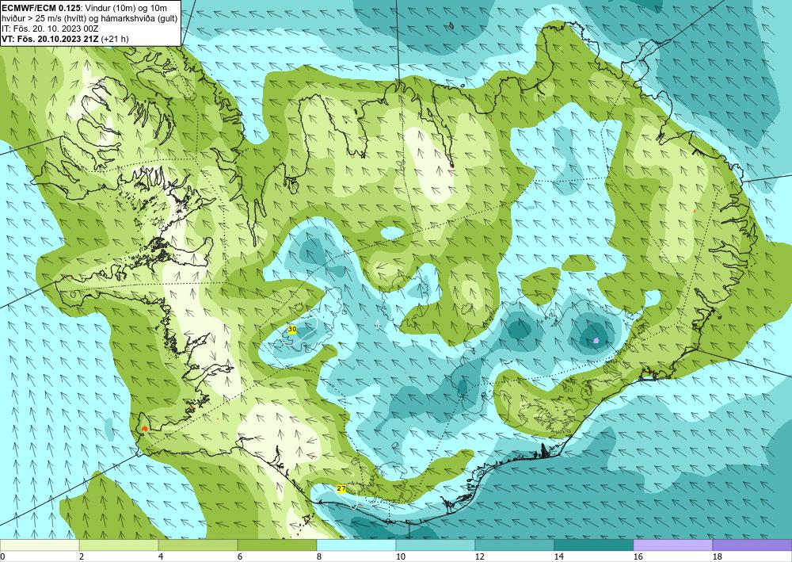This screenshot has width=792, height=562.
Task: Click the legend value 16
Action: (638, 557)
